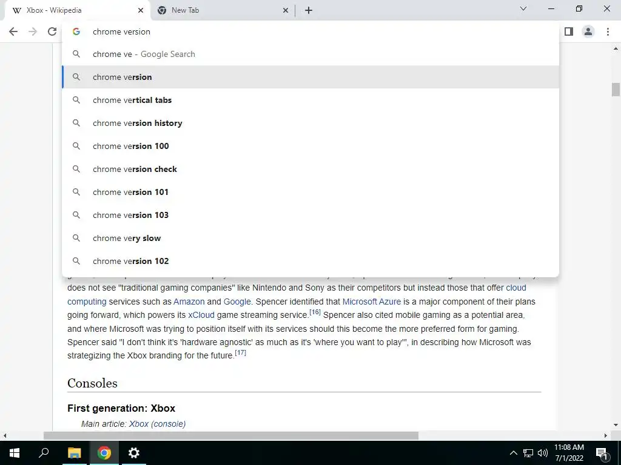Image resolution: width=621 pixels, height=465 pixels.
Task: Click the vertical scrollbar down arrow
Action: pos(616,425)
